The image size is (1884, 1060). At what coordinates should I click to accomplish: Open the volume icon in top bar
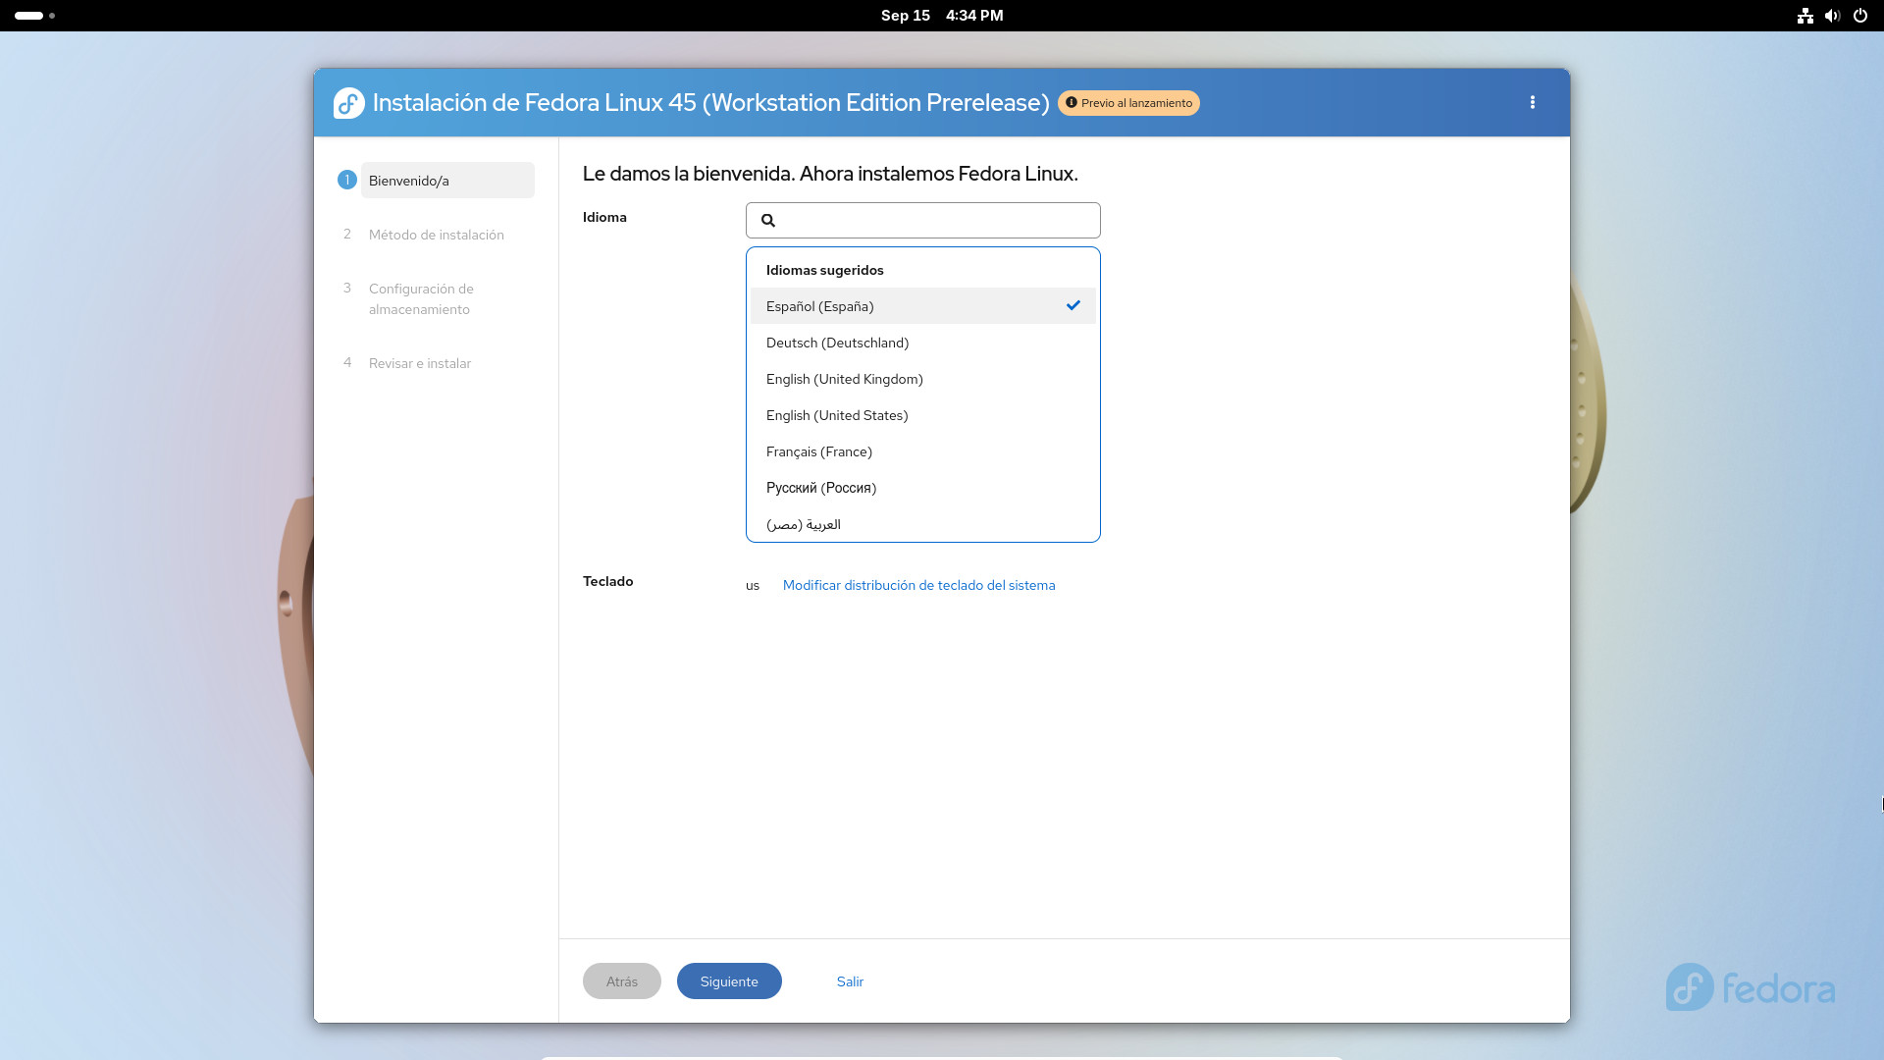[x=1832, y=16]
